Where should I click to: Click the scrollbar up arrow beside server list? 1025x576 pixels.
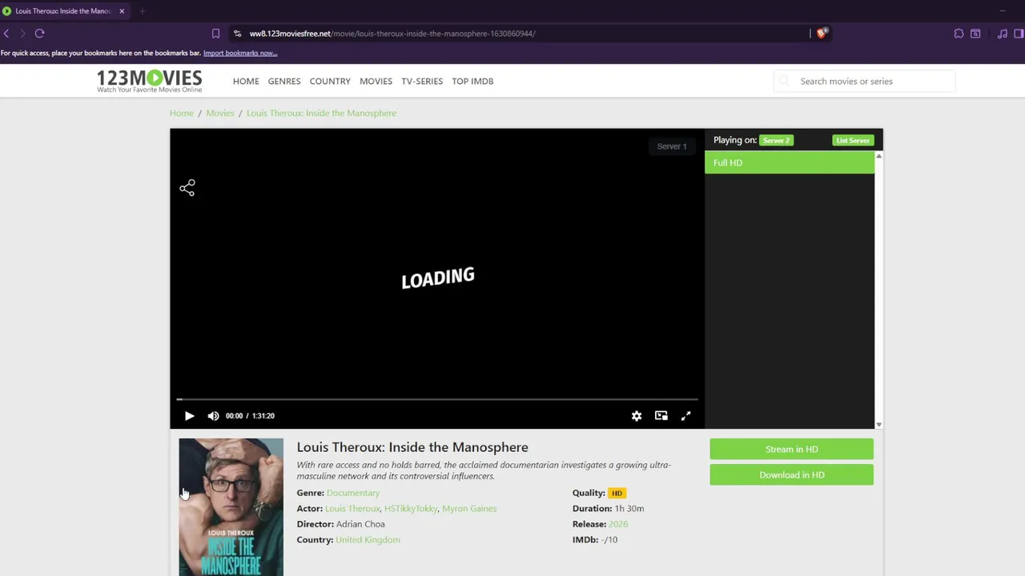(878, 156)
